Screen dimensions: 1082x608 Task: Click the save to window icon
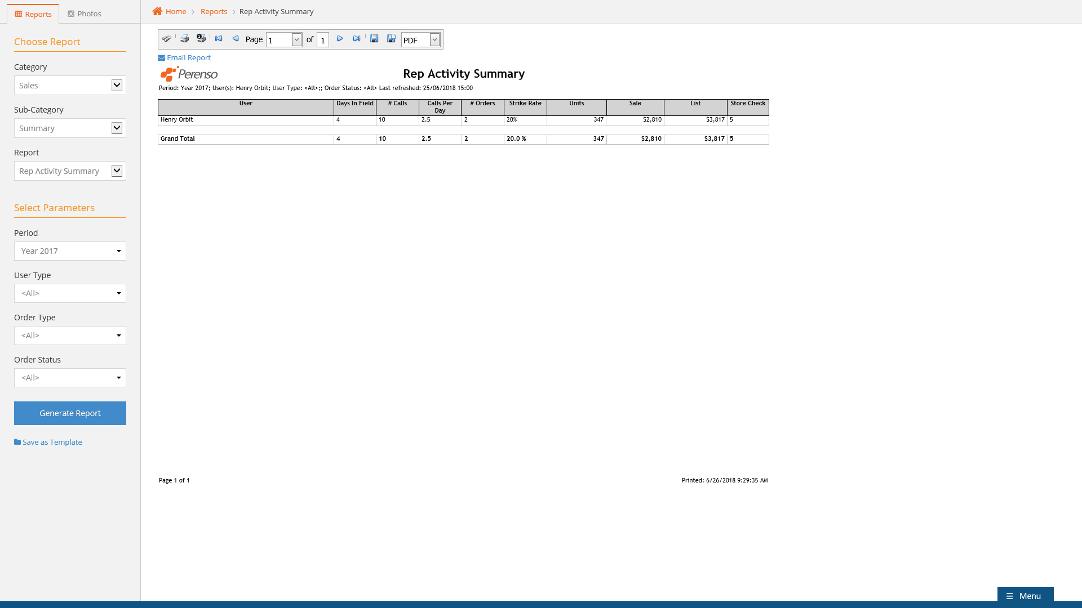pyautogui.click(x=391, y=39)
